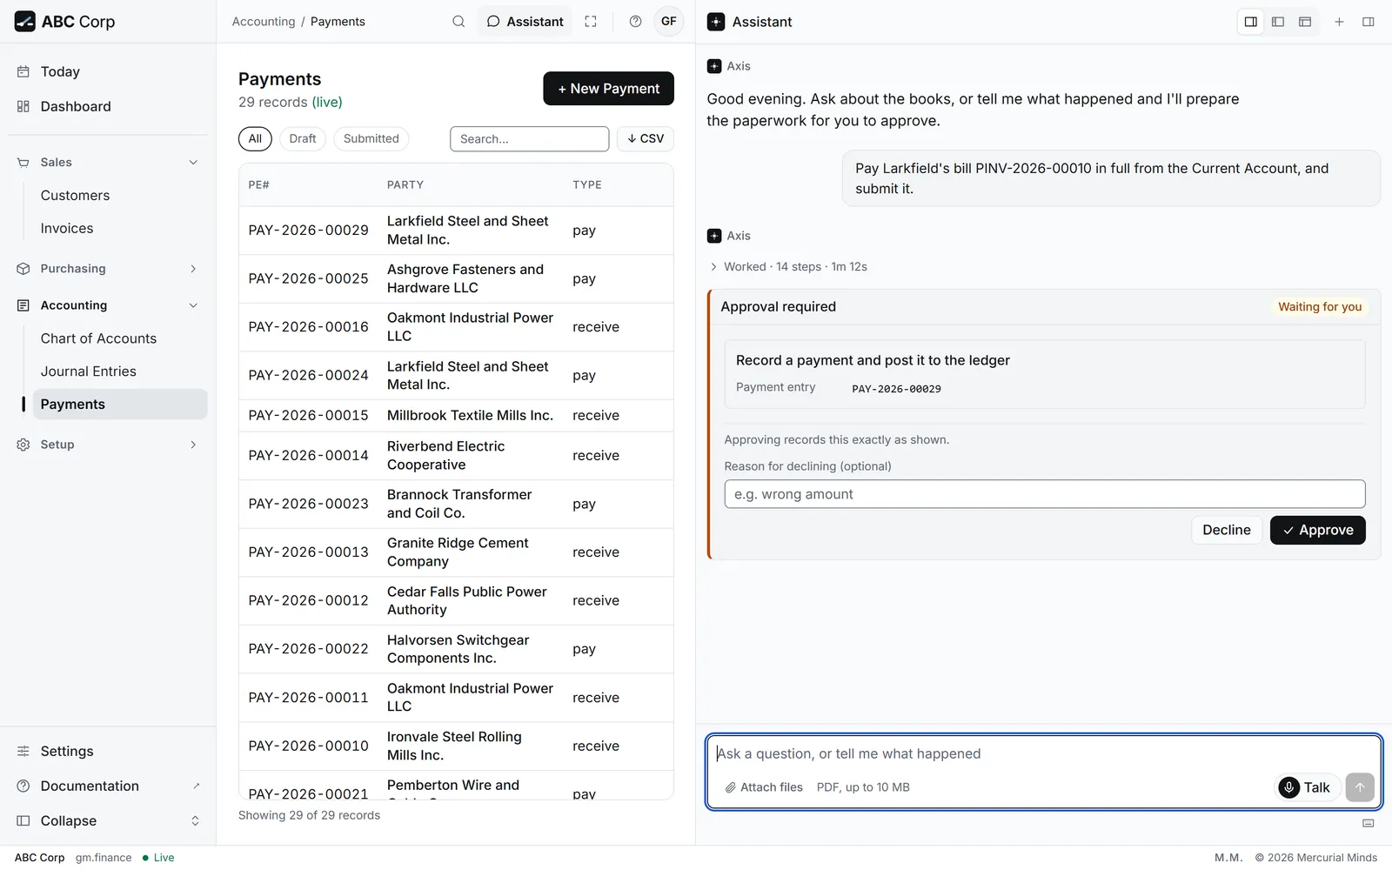Click Accounting breadcrumb
Viewport: 1392px width, 870px height.
click(264, 22)
